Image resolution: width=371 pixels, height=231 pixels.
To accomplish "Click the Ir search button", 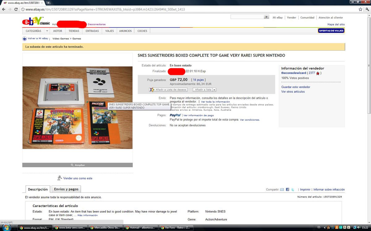I will [x=267, y=17].
